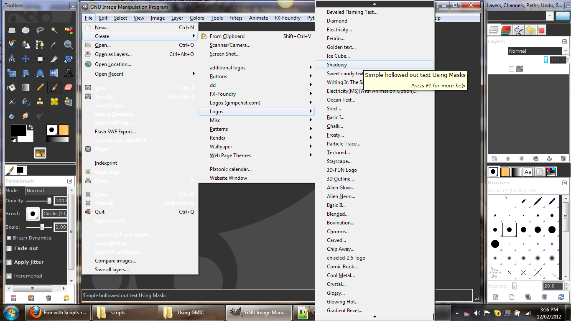
Task: Choose Chrome... logo script
Action: 375,232
